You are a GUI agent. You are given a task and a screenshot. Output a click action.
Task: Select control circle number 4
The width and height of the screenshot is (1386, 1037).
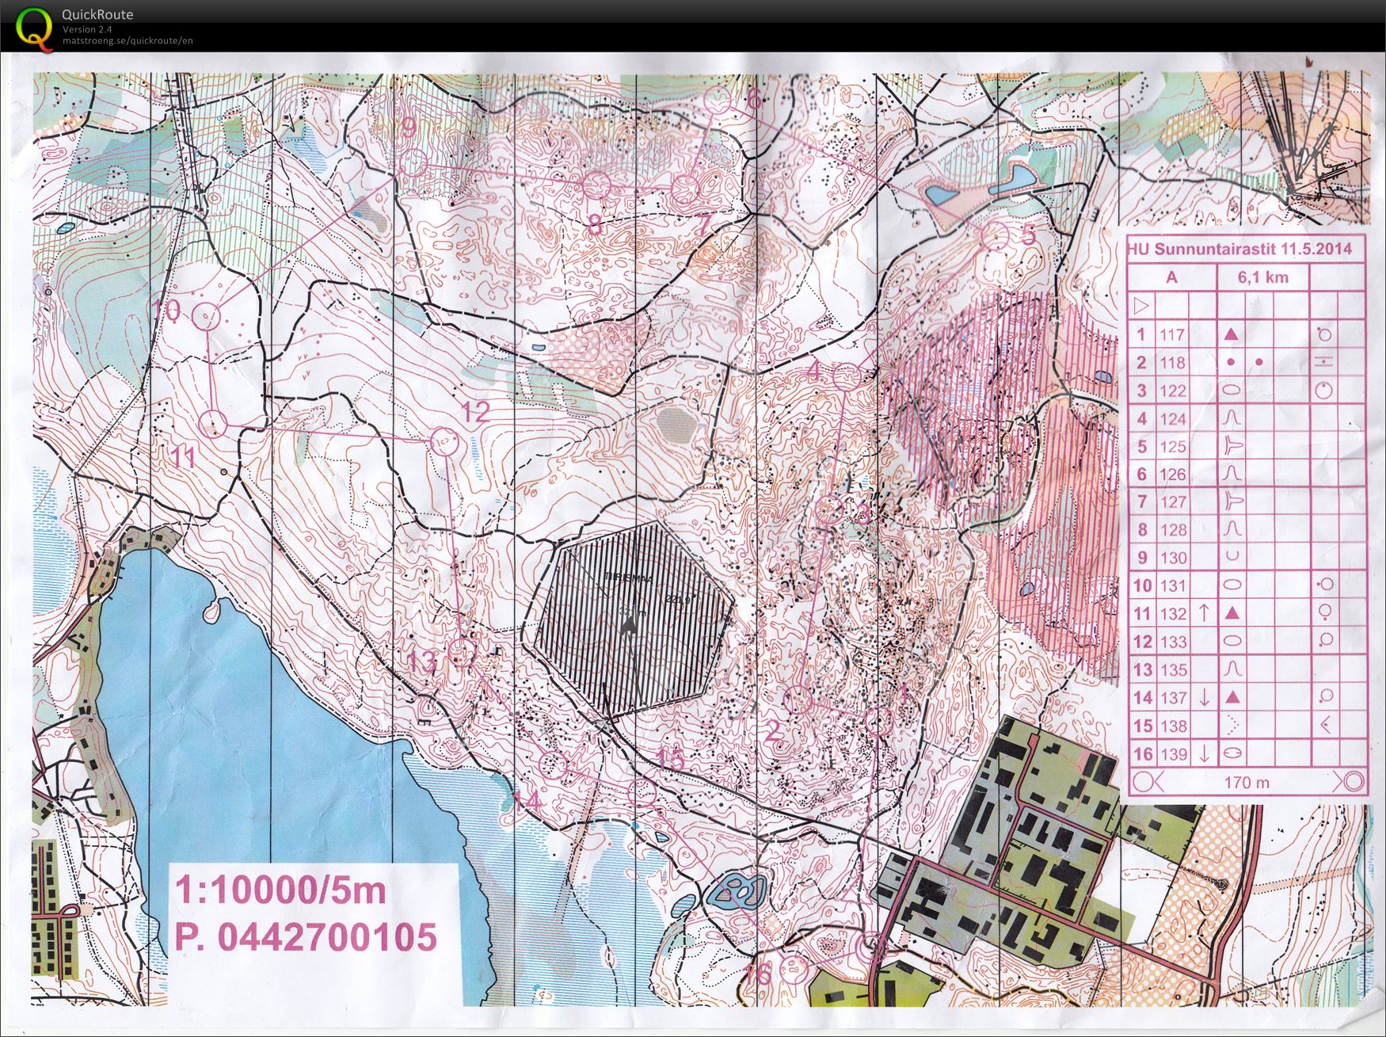(x=847, y=376)
